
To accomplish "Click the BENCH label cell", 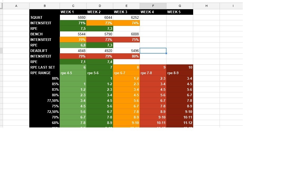I will 44,34.
